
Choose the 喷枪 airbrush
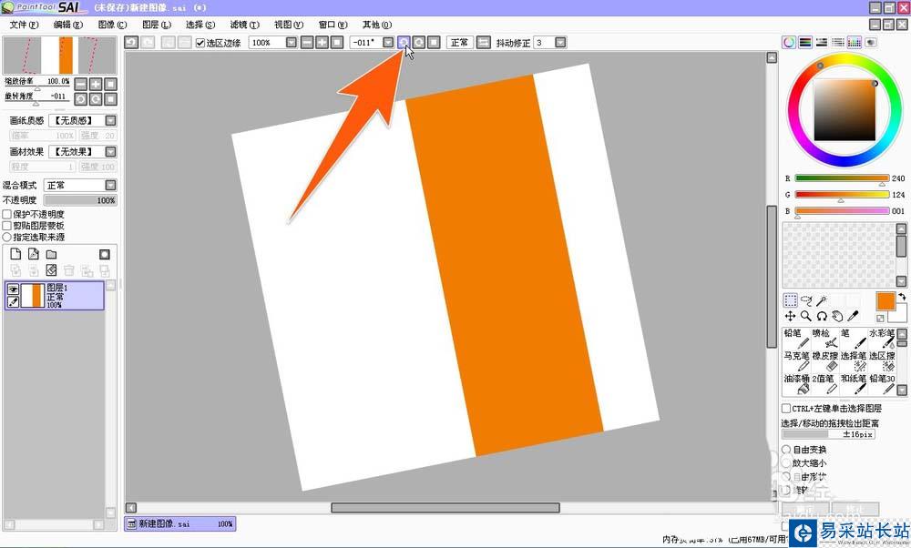(824, 339)
